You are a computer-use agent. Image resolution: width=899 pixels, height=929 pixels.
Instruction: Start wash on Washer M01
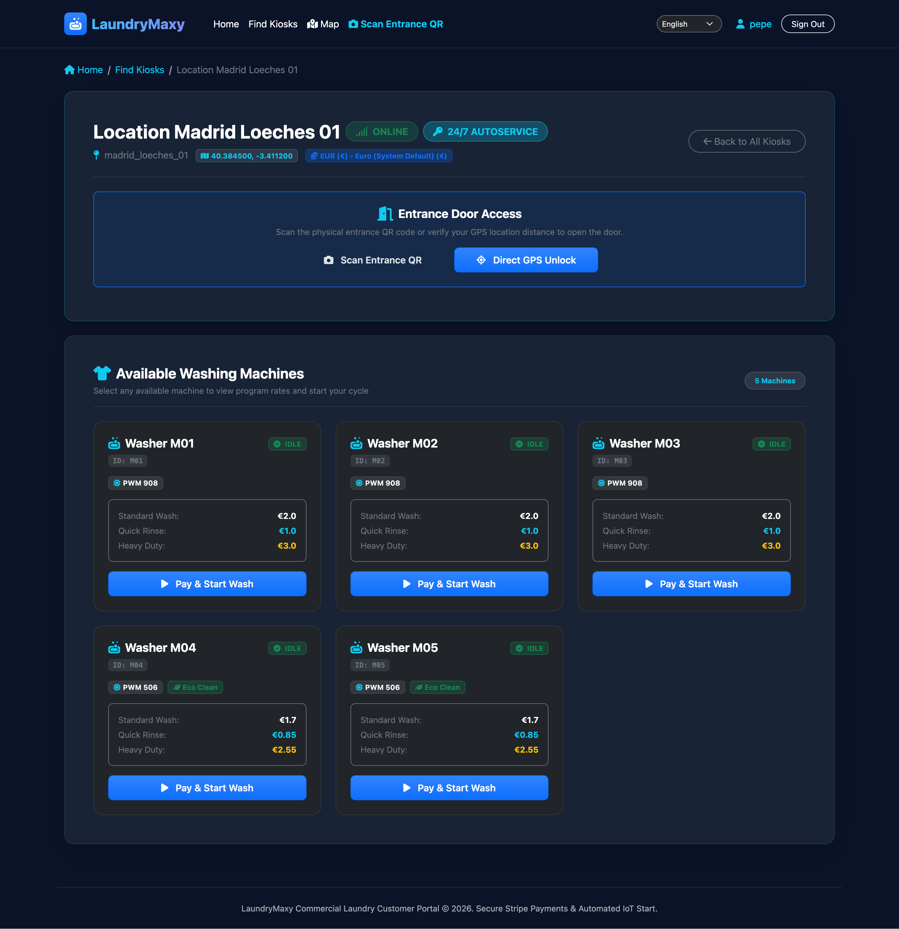pyautogui.click(x=207, y=584)
